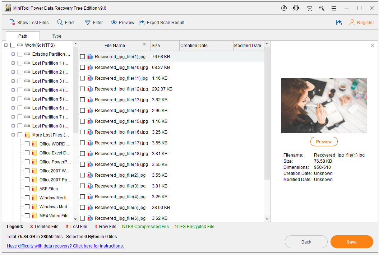The image size is (379, 255).
Task: Click the Preview eye icon in toolbar
Action: (114, 23)
